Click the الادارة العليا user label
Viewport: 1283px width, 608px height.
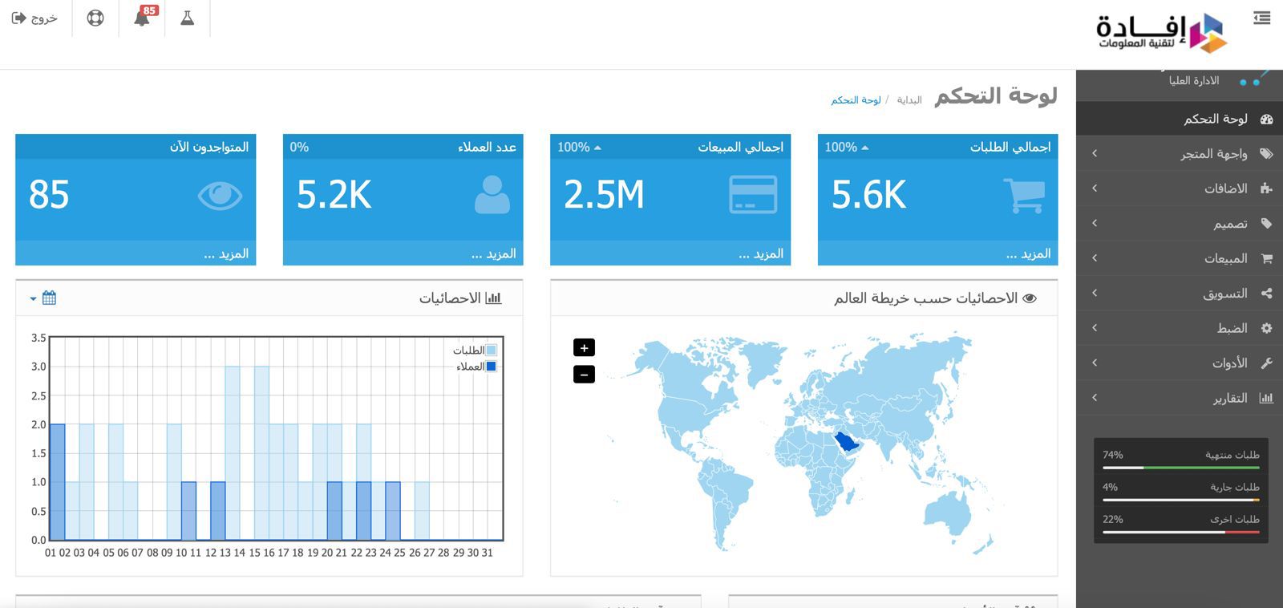point(1194,80)
